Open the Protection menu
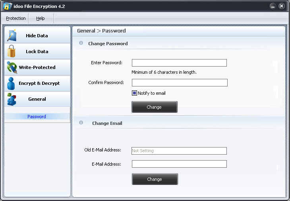The width and height of the screenshot is (290, 201). click(16, 18)
